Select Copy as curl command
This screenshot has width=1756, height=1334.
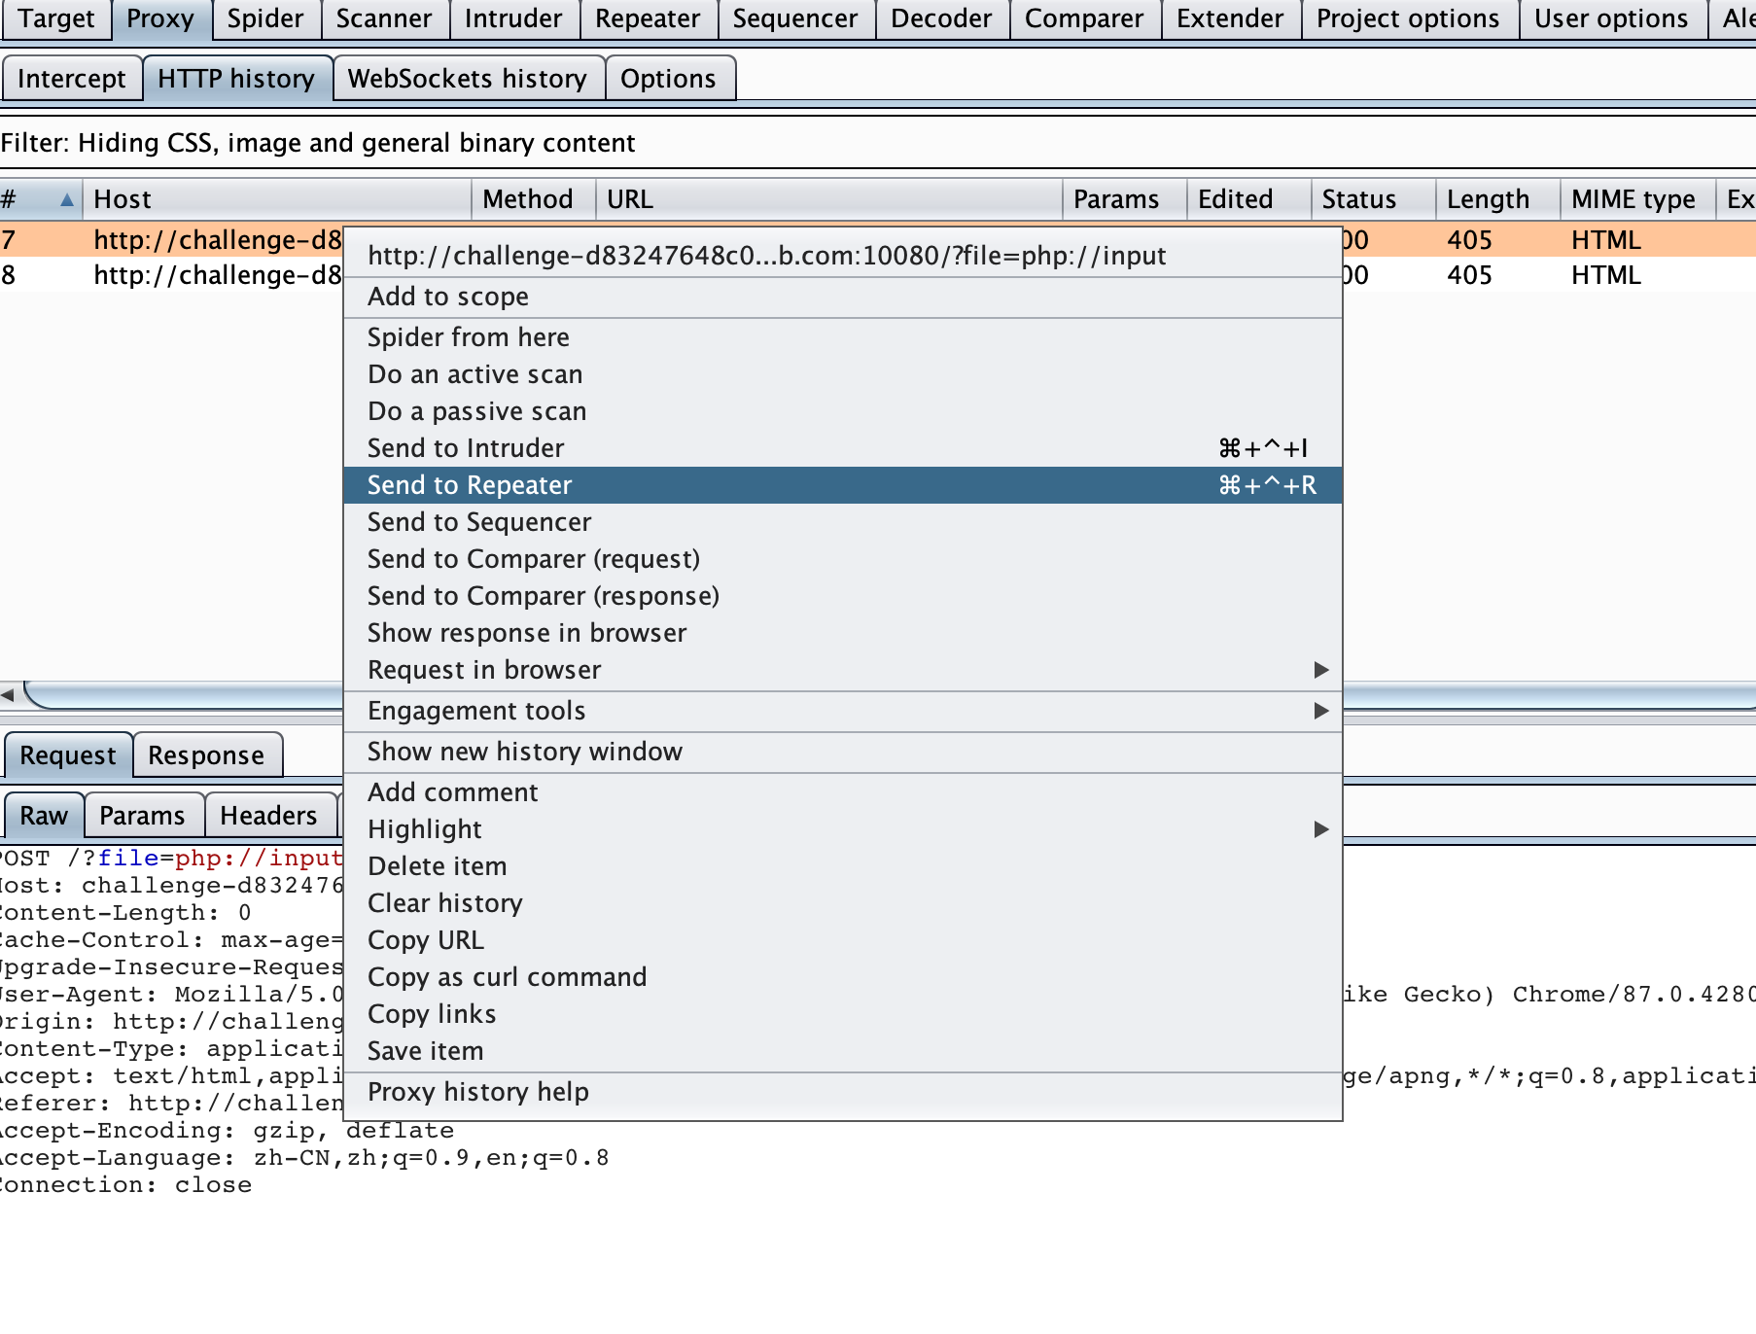click(x=843, y=977)
